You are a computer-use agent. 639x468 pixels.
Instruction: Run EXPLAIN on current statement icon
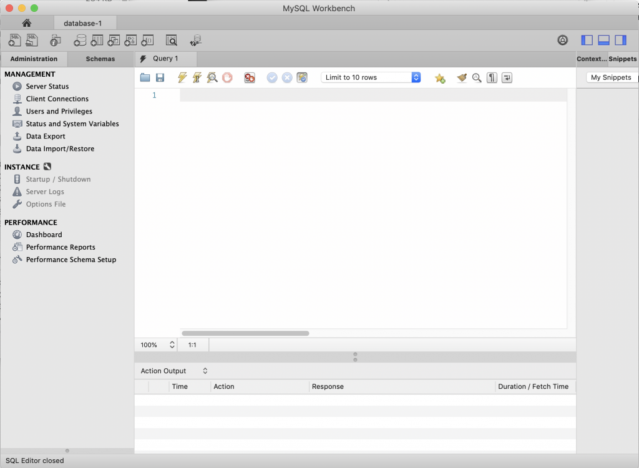(212, 77)
